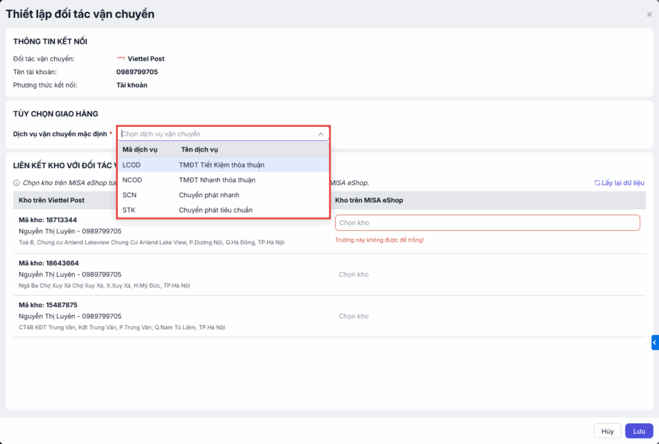Open warehouse selector for Mã kho 18643664
This screenshot has width=659, height=444.
point(487,275)
